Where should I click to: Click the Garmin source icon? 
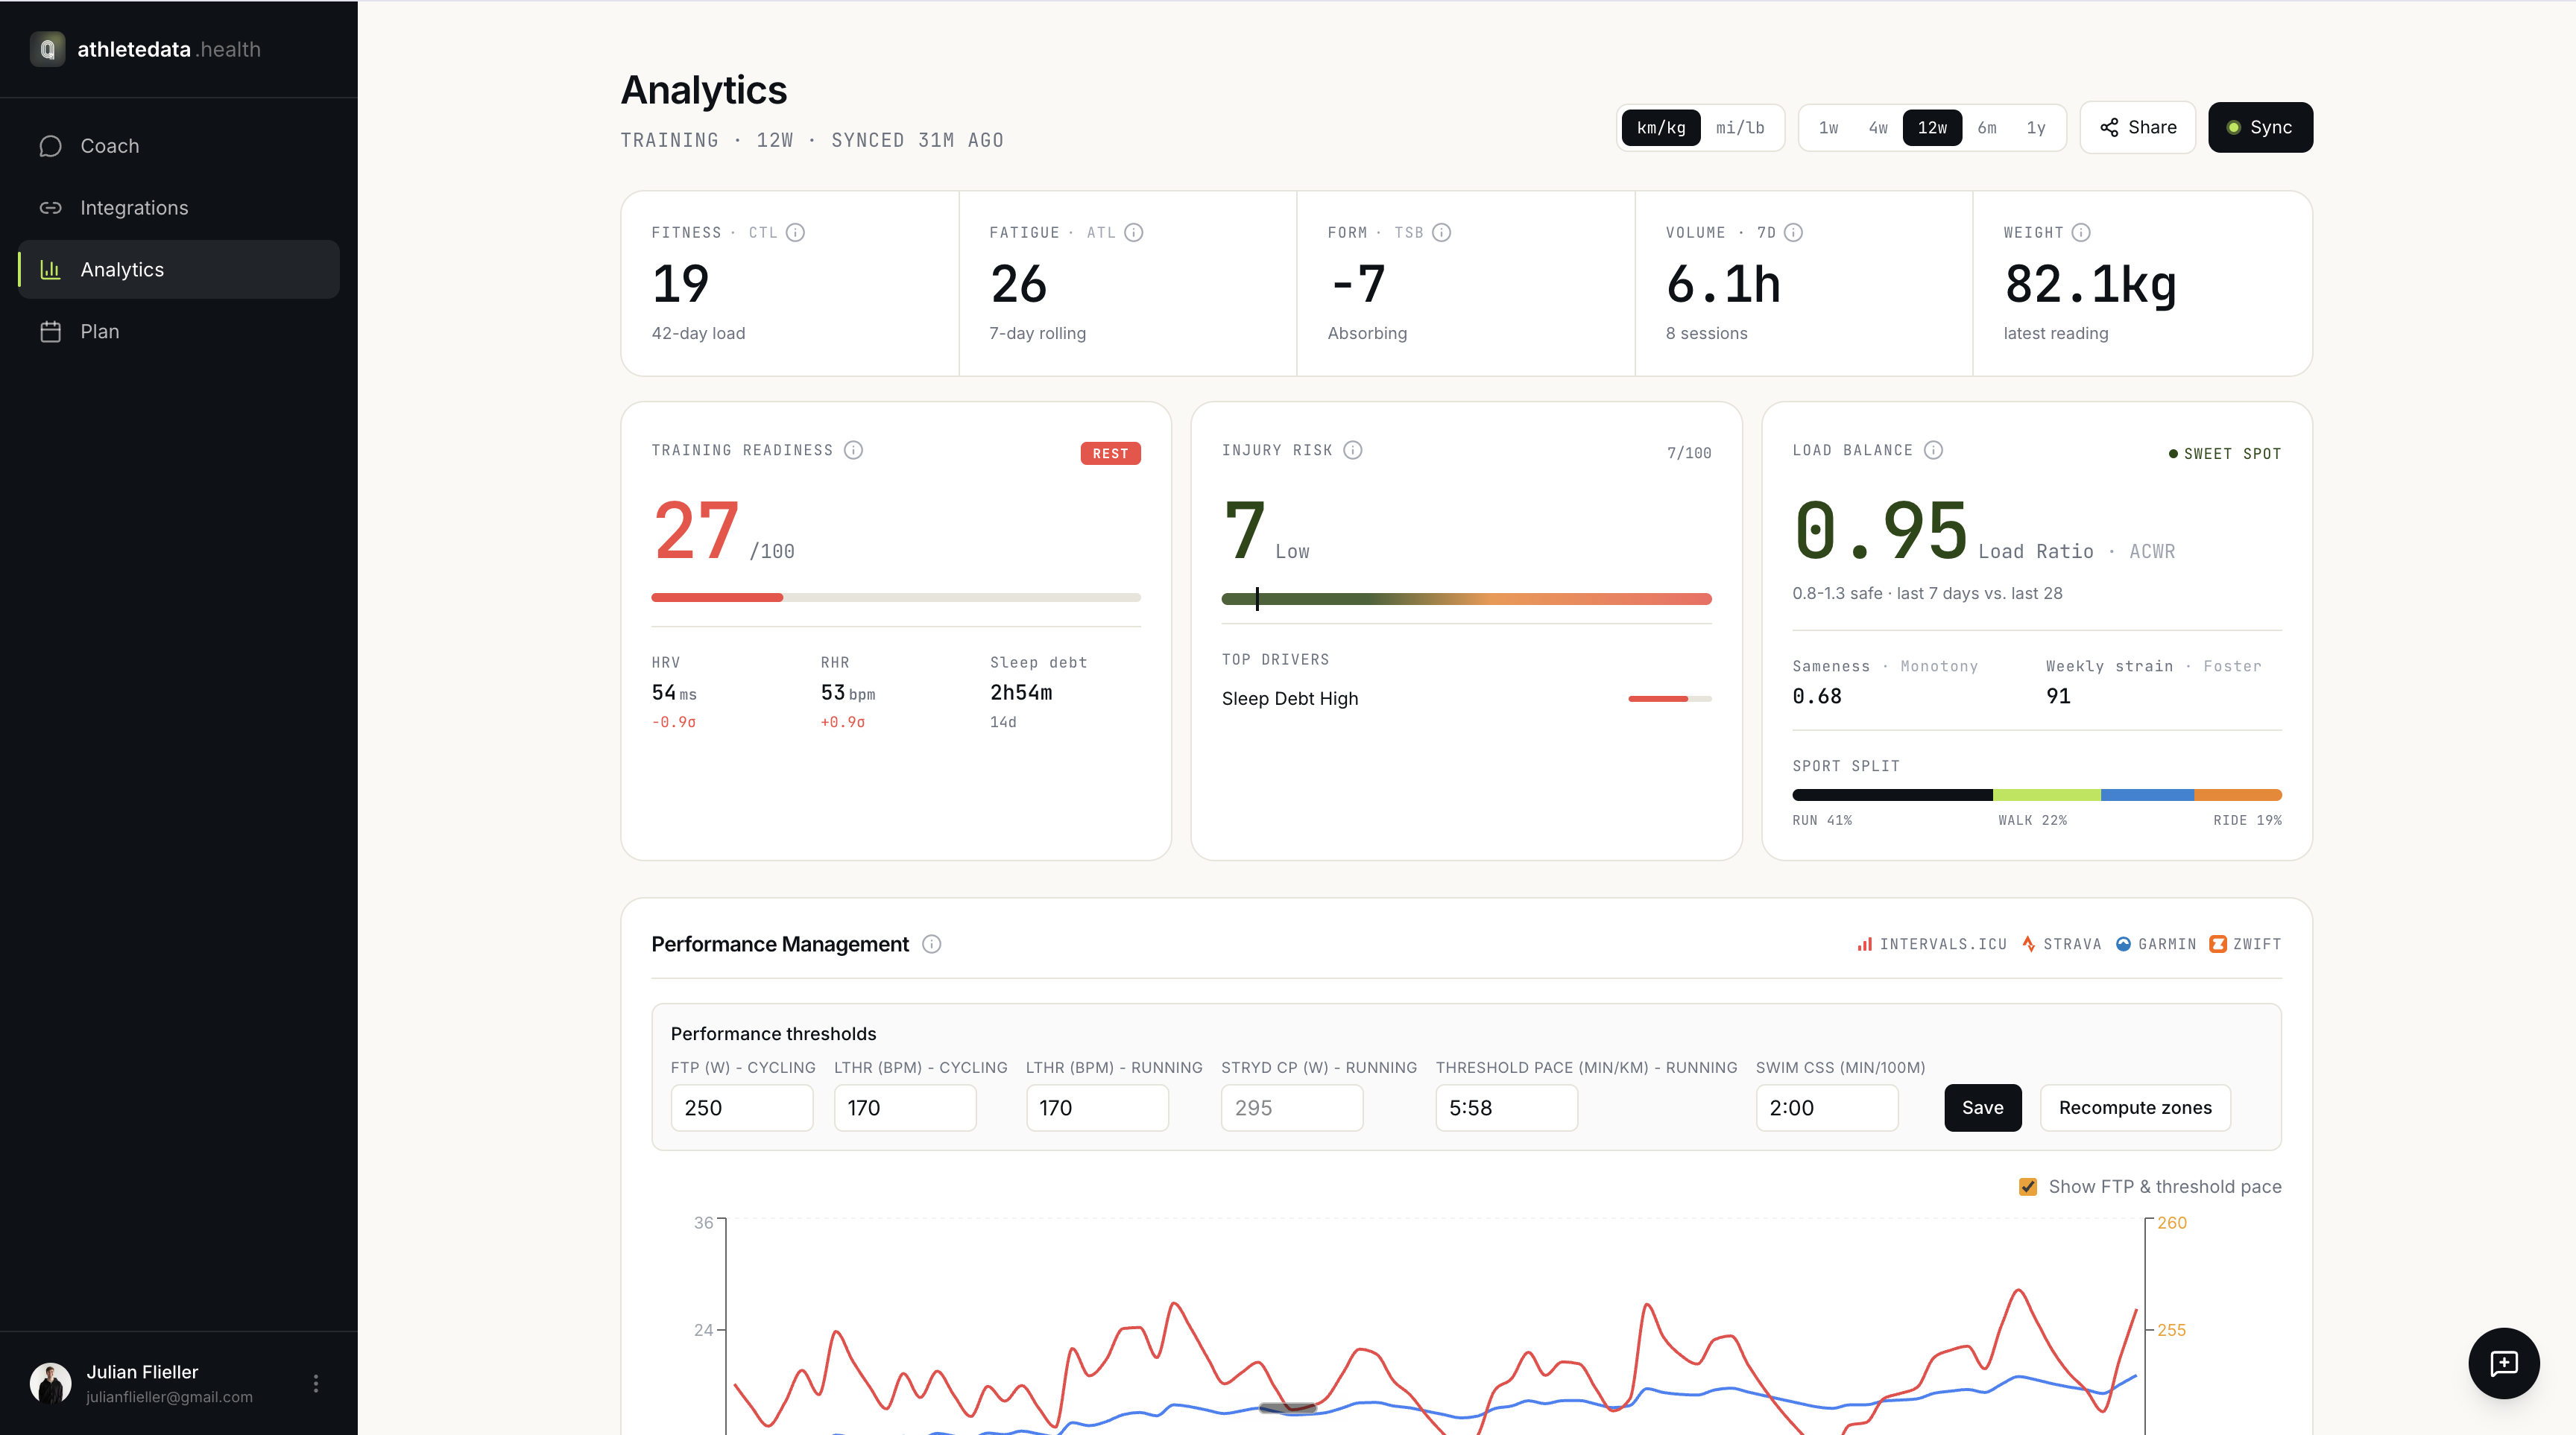pyautogui.click(x=2123, y=944)
